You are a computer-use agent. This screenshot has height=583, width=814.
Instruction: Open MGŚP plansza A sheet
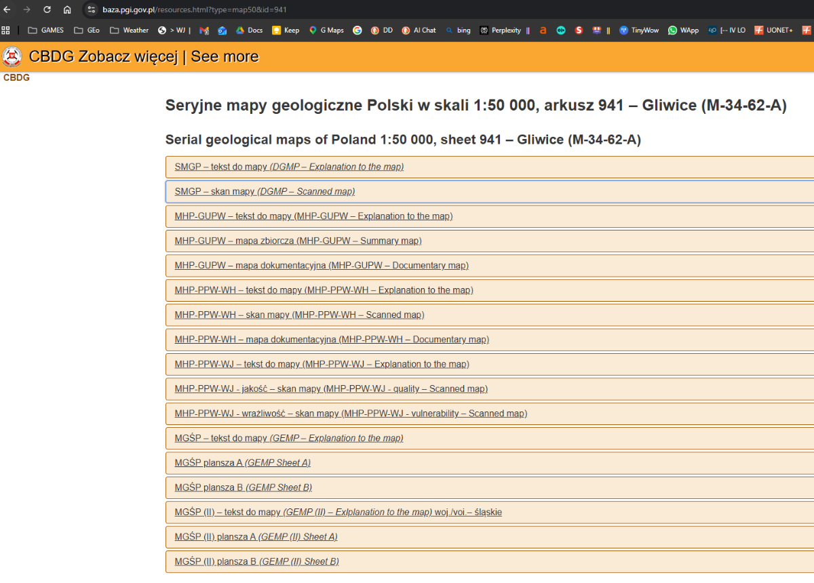tap(242, 462)
